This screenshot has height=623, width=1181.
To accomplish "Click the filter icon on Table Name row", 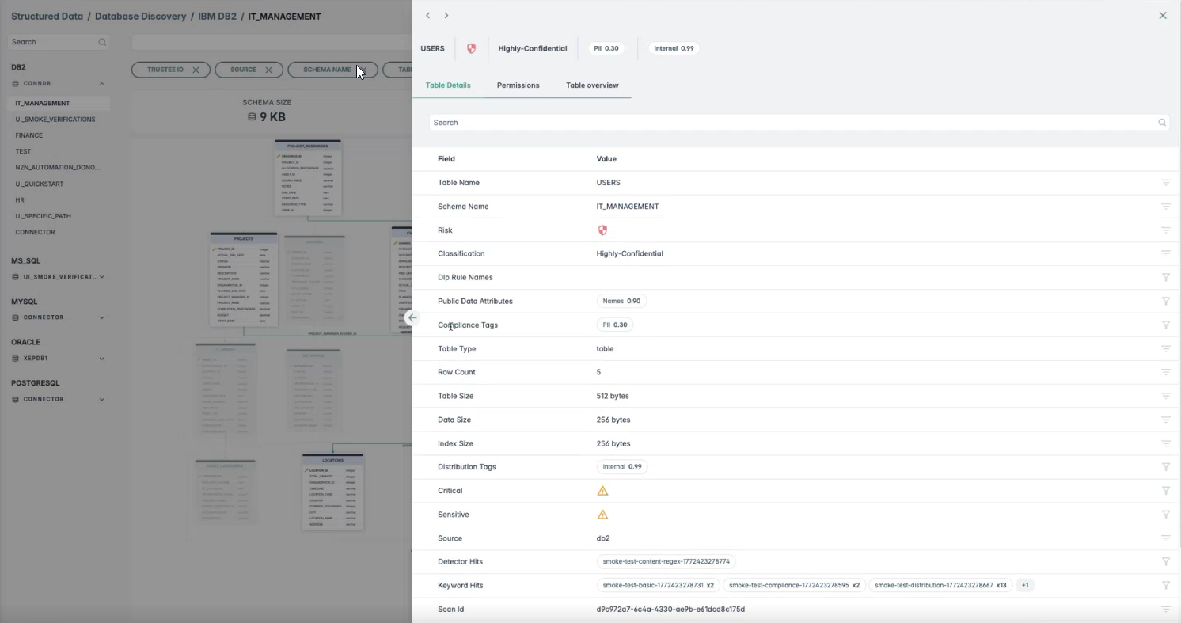I will (x=1165, y=183).
